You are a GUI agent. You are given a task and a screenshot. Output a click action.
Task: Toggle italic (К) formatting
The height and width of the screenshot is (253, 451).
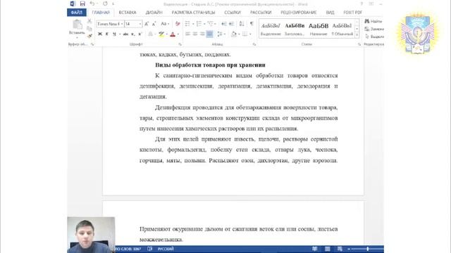coord(107,34)
